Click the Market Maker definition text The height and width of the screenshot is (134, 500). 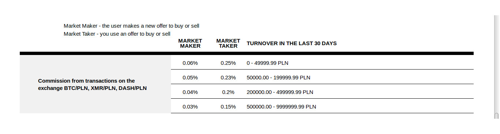131,26
